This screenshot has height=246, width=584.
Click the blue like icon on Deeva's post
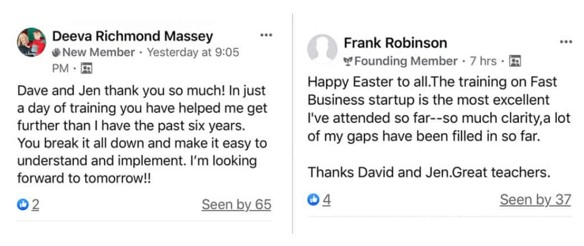(23, 205)
